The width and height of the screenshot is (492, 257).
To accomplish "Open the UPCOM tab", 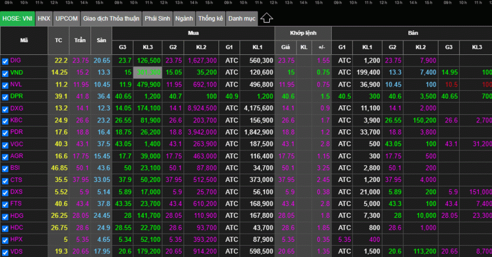I will [67, 18].
